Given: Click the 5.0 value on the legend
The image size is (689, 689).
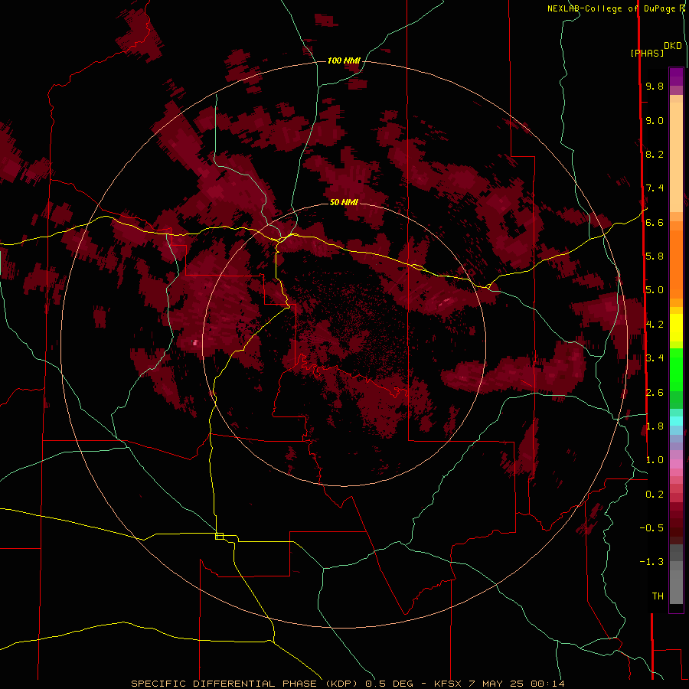Looking at the screenshot, I should [x=655, y=290].
